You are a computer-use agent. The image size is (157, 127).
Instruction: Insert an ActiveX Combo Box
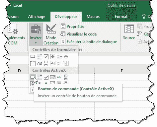click(39, 77)
